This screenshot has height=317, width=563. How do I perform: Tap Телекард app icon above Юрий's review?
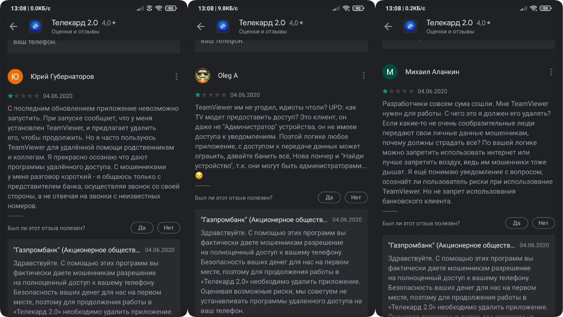(36, 26)
